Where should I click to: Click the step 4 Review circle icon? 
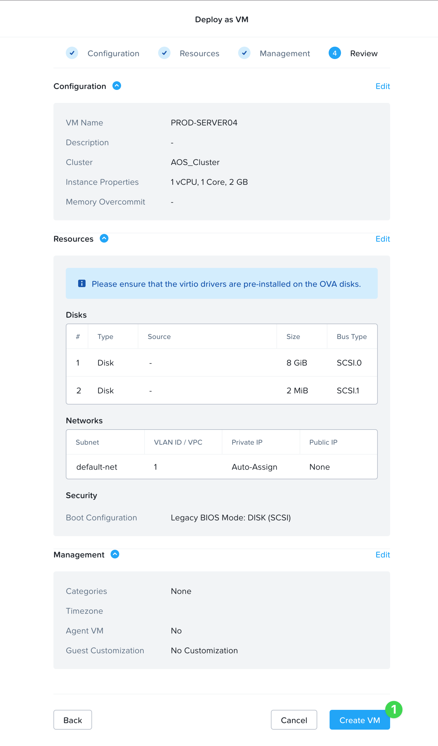coord(335,53)
